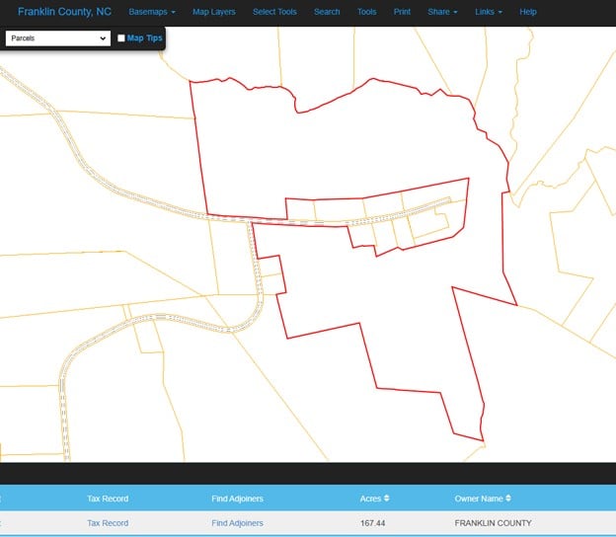Click the Tax Record column header
The width and height of the screenshot is (616, 537).
(108, 499)
